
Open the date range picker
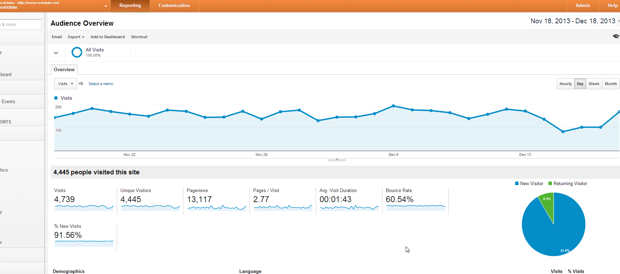pos(573,21)
